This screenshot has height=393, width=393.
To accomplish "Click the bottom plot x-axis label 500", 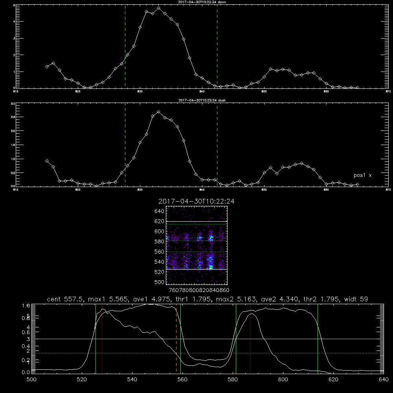I will pyautogui.click(x=31, y=380).
